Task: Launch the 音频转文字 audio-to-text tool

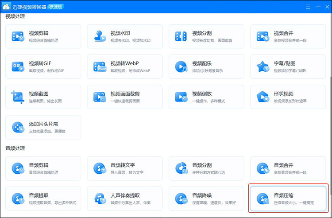Action: click(x=125, y=168)
